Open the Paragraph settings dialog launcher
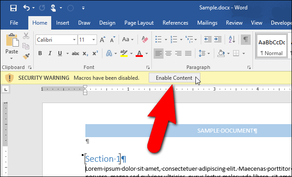This screenshot has width=292, height=177. (249, 68)
